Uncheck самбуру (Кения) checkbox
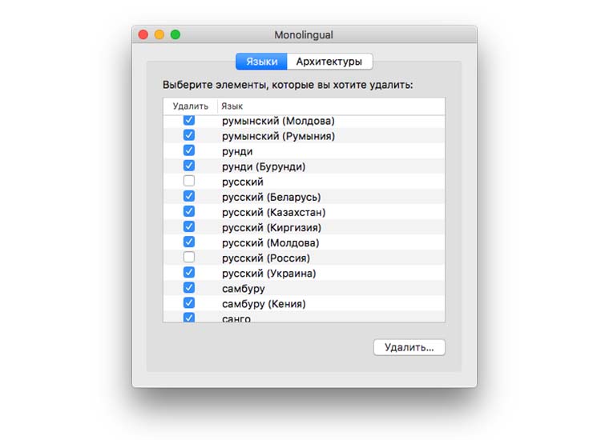The image size is (609, 440). pyautogui.click(x=189, y=303)
